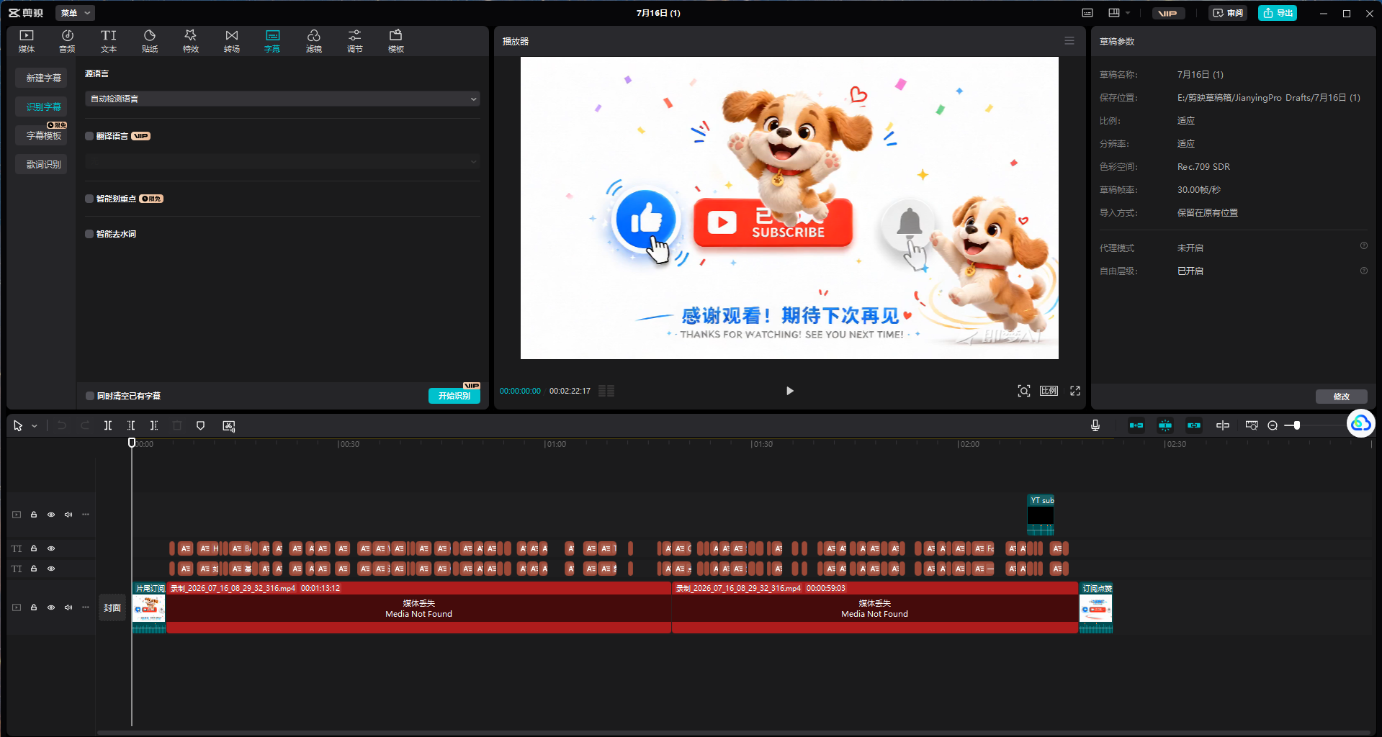Viewport: 1382px width, 737px height.
Task: Click the preview zoom-fit icon
Action: (x=1023, y=391)
